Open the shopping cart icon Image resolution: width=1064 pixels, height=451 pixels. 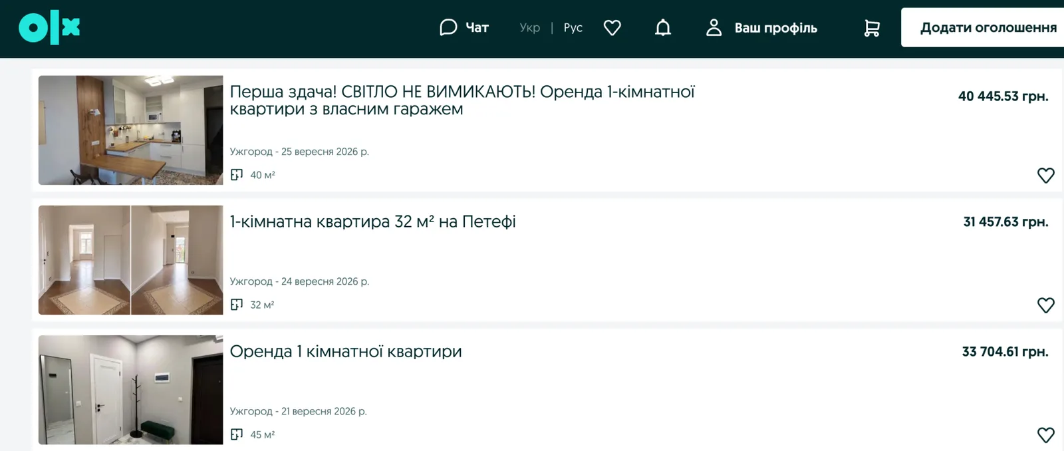871,28
